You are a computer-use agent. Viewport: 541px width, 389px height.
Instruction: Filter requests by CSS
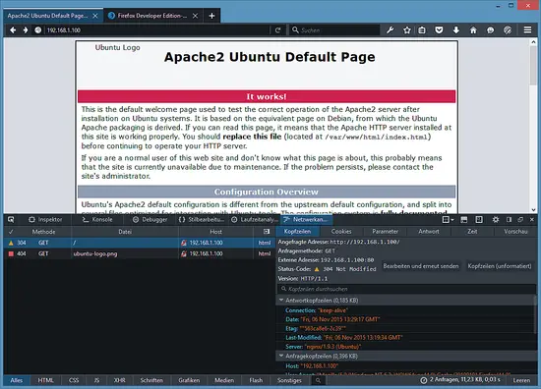pyautogui.click(x=74, y=380)
